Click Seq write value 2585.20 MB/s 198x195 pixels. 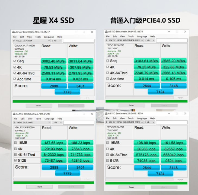(174, 61)
